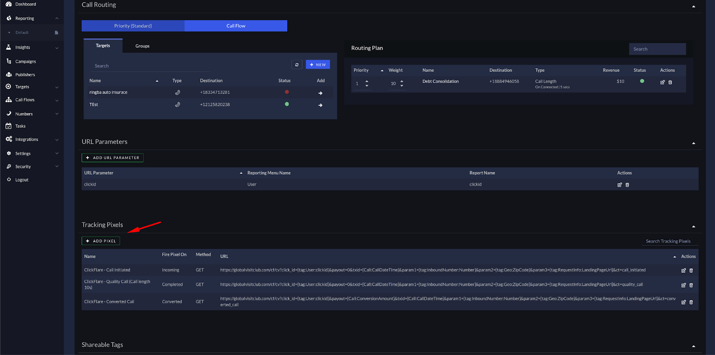715x355 pixels.
Task: Increase the weight stepper value
Action: coord(402,81)
